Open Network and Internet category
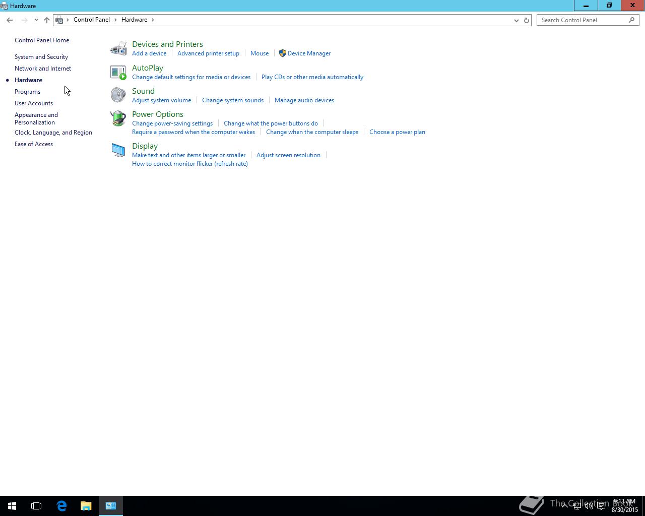The height and width of the screenshot is (516, 645). click(43, 69)
